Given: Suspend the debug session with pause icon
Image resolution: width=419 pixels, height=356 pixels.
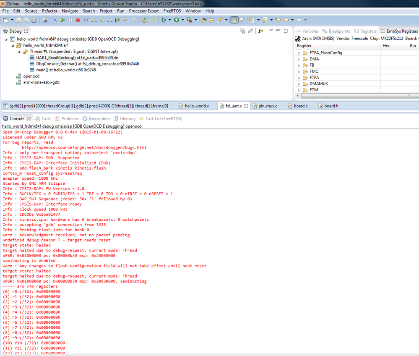Looking at the screenshot, I should [x=70, y=20].
